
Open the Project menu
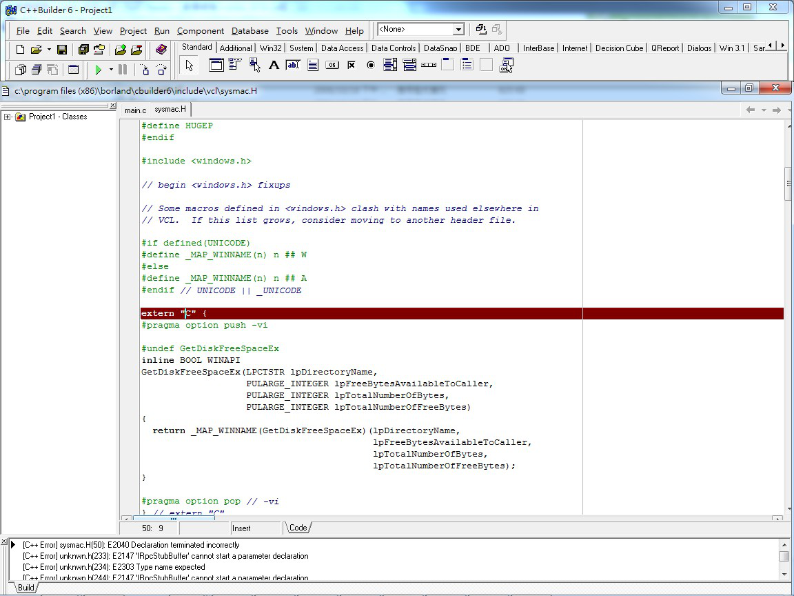(x=133, y=31)
